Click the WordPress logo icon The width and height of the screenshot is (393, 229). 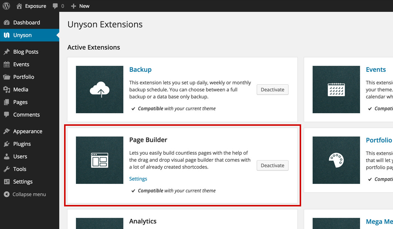pyautogui.click(x=6, y=6)
